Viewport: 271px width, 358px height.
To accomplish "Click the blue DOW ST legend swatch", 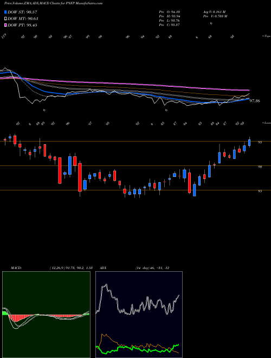I will [x=5, y=12].
